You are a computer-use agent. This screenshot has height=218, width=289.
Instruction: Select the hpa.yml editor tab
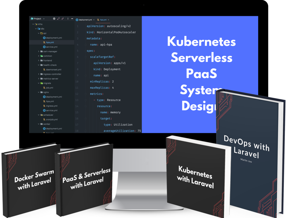(x=103, y=20)
